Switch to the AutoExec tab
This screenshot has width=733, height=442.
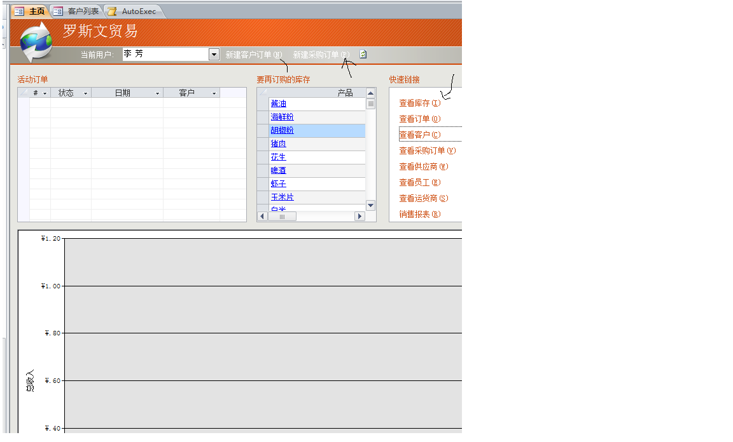tap(132, 11)
